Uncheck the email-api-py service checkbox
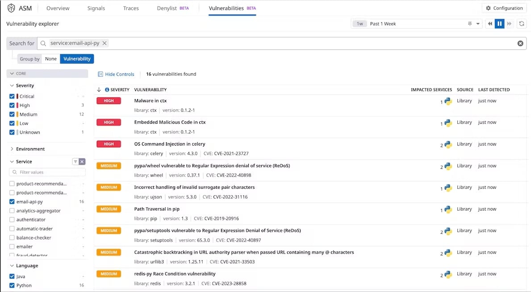The image size is (531, 292). (x=12, y=201)
